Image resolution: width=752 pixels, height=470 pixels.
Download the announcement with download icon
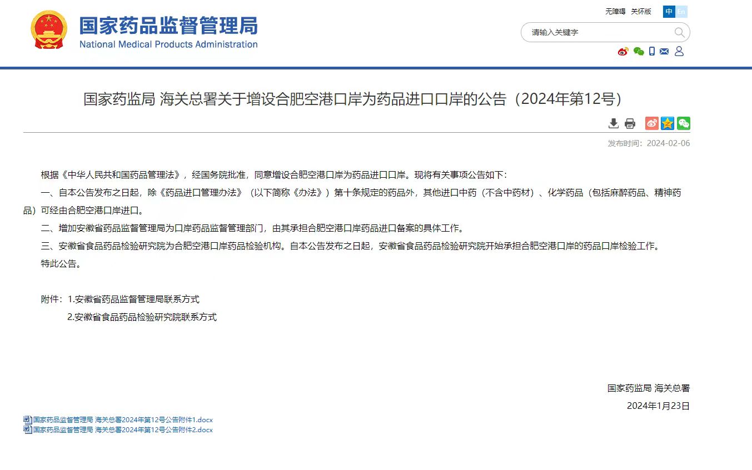[614, 123]
